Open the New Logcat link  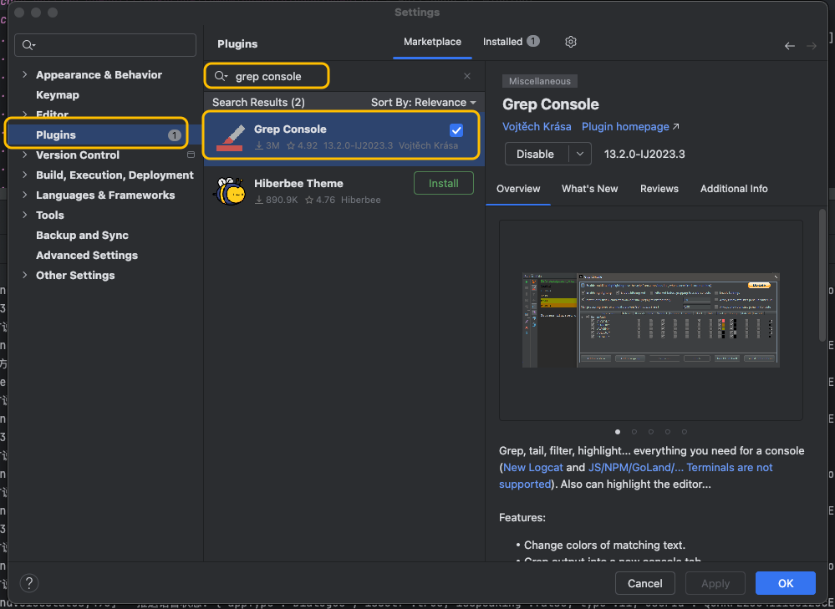coord(532,467)
